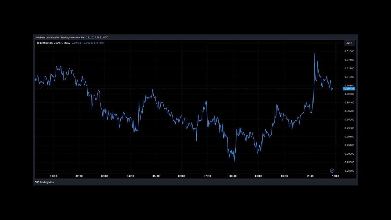Click the 0.31600 price scale label
Screen dimensions: 391x220
point(349,51)
